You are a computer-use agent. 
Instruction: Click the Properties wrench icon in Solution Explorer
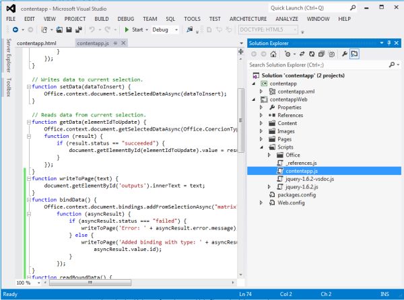(344, 54)
